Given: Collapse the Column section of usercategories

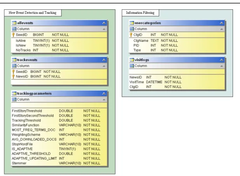Looking at the screenshot, I should click(x=221, y=29).
